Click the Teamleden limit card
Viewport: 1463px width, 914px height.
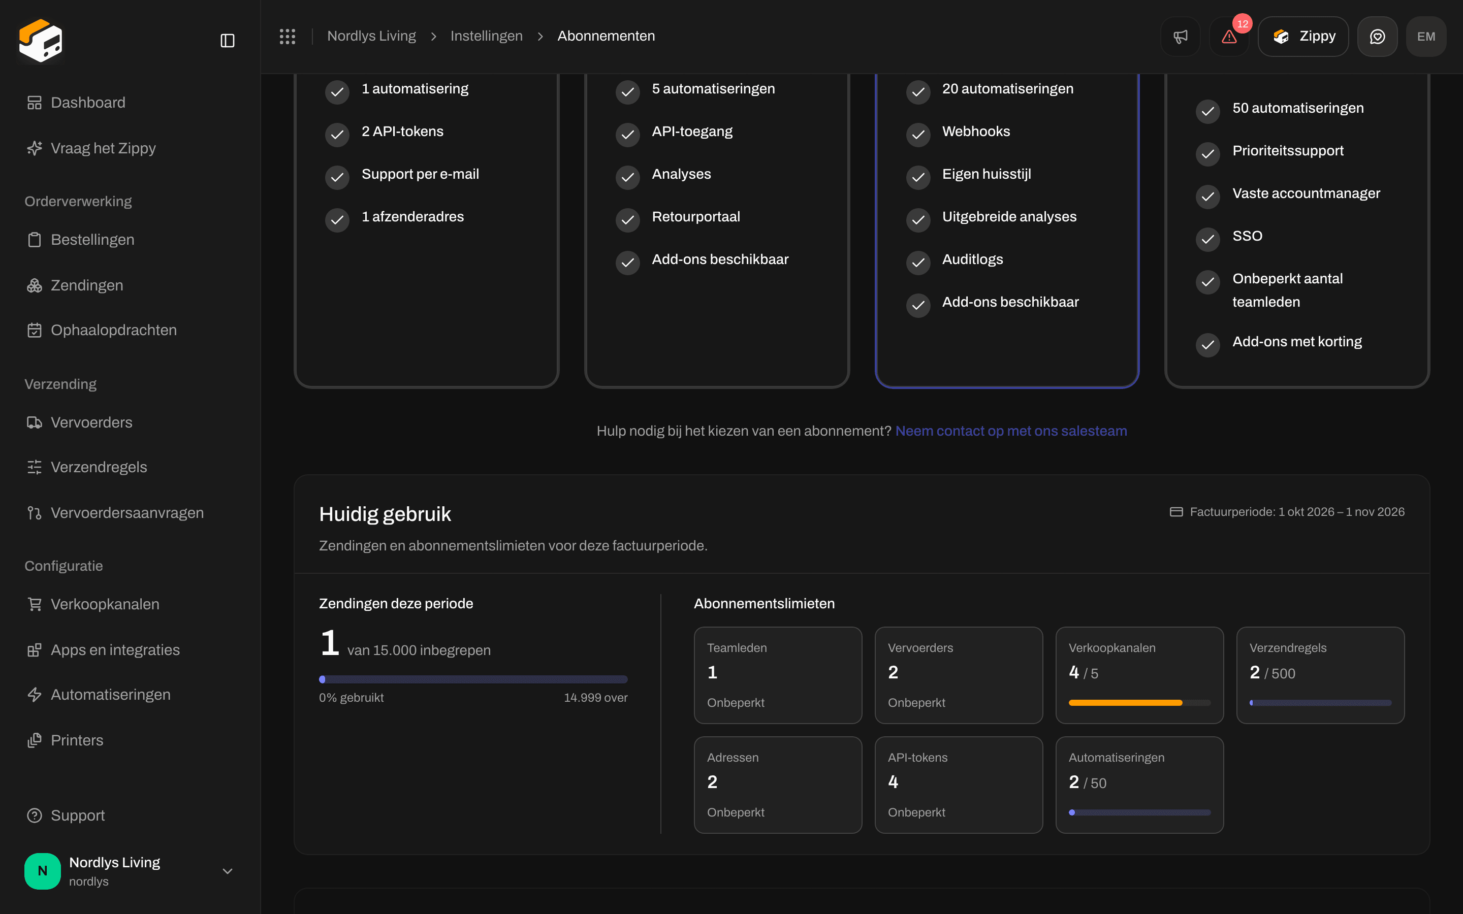(777, 675)
